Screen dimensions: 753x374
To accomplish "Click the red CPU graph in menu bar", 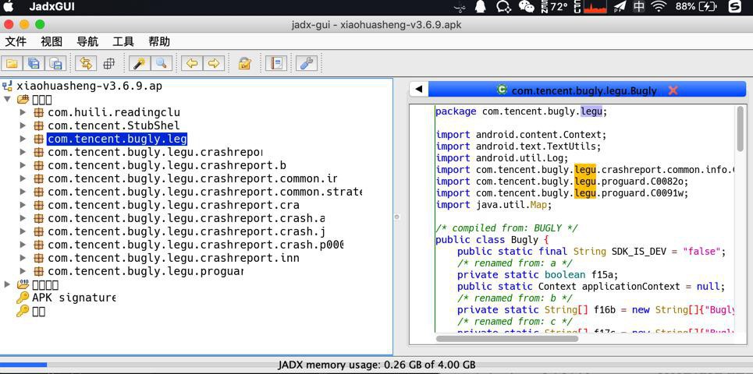I will click(595, 7).
